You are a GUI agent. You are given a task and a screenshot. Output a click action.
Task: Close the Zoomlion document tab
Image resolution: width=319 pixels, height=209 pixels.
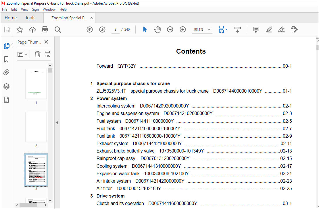click(92, 18)
